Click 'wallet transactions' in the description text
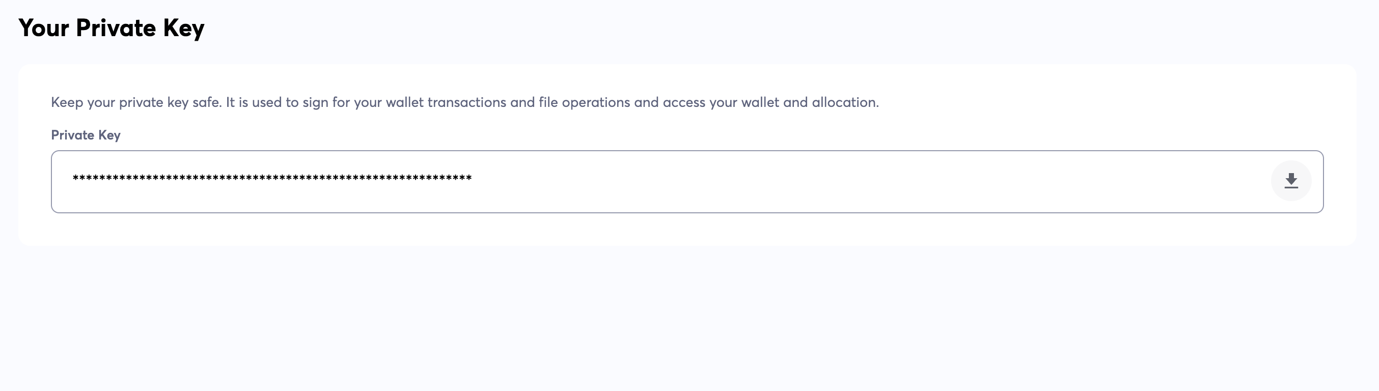1379x391 pixels. pos(446,102)
